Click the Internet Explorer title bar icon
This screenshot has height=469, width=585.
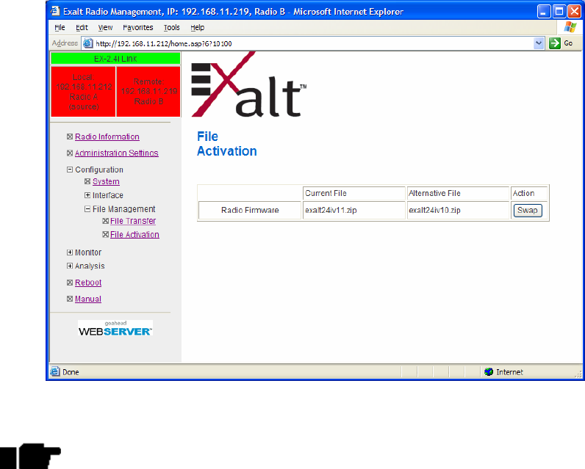pos(55,11)
